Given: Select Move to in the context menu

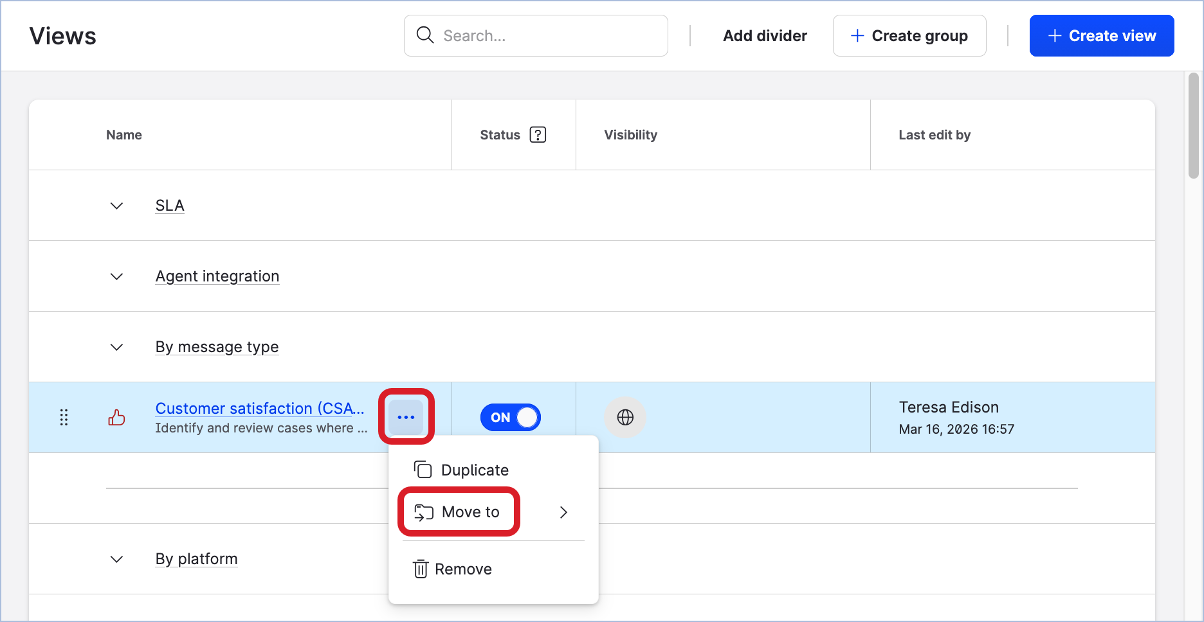Looking at the screenshot, I should point(470,512).
